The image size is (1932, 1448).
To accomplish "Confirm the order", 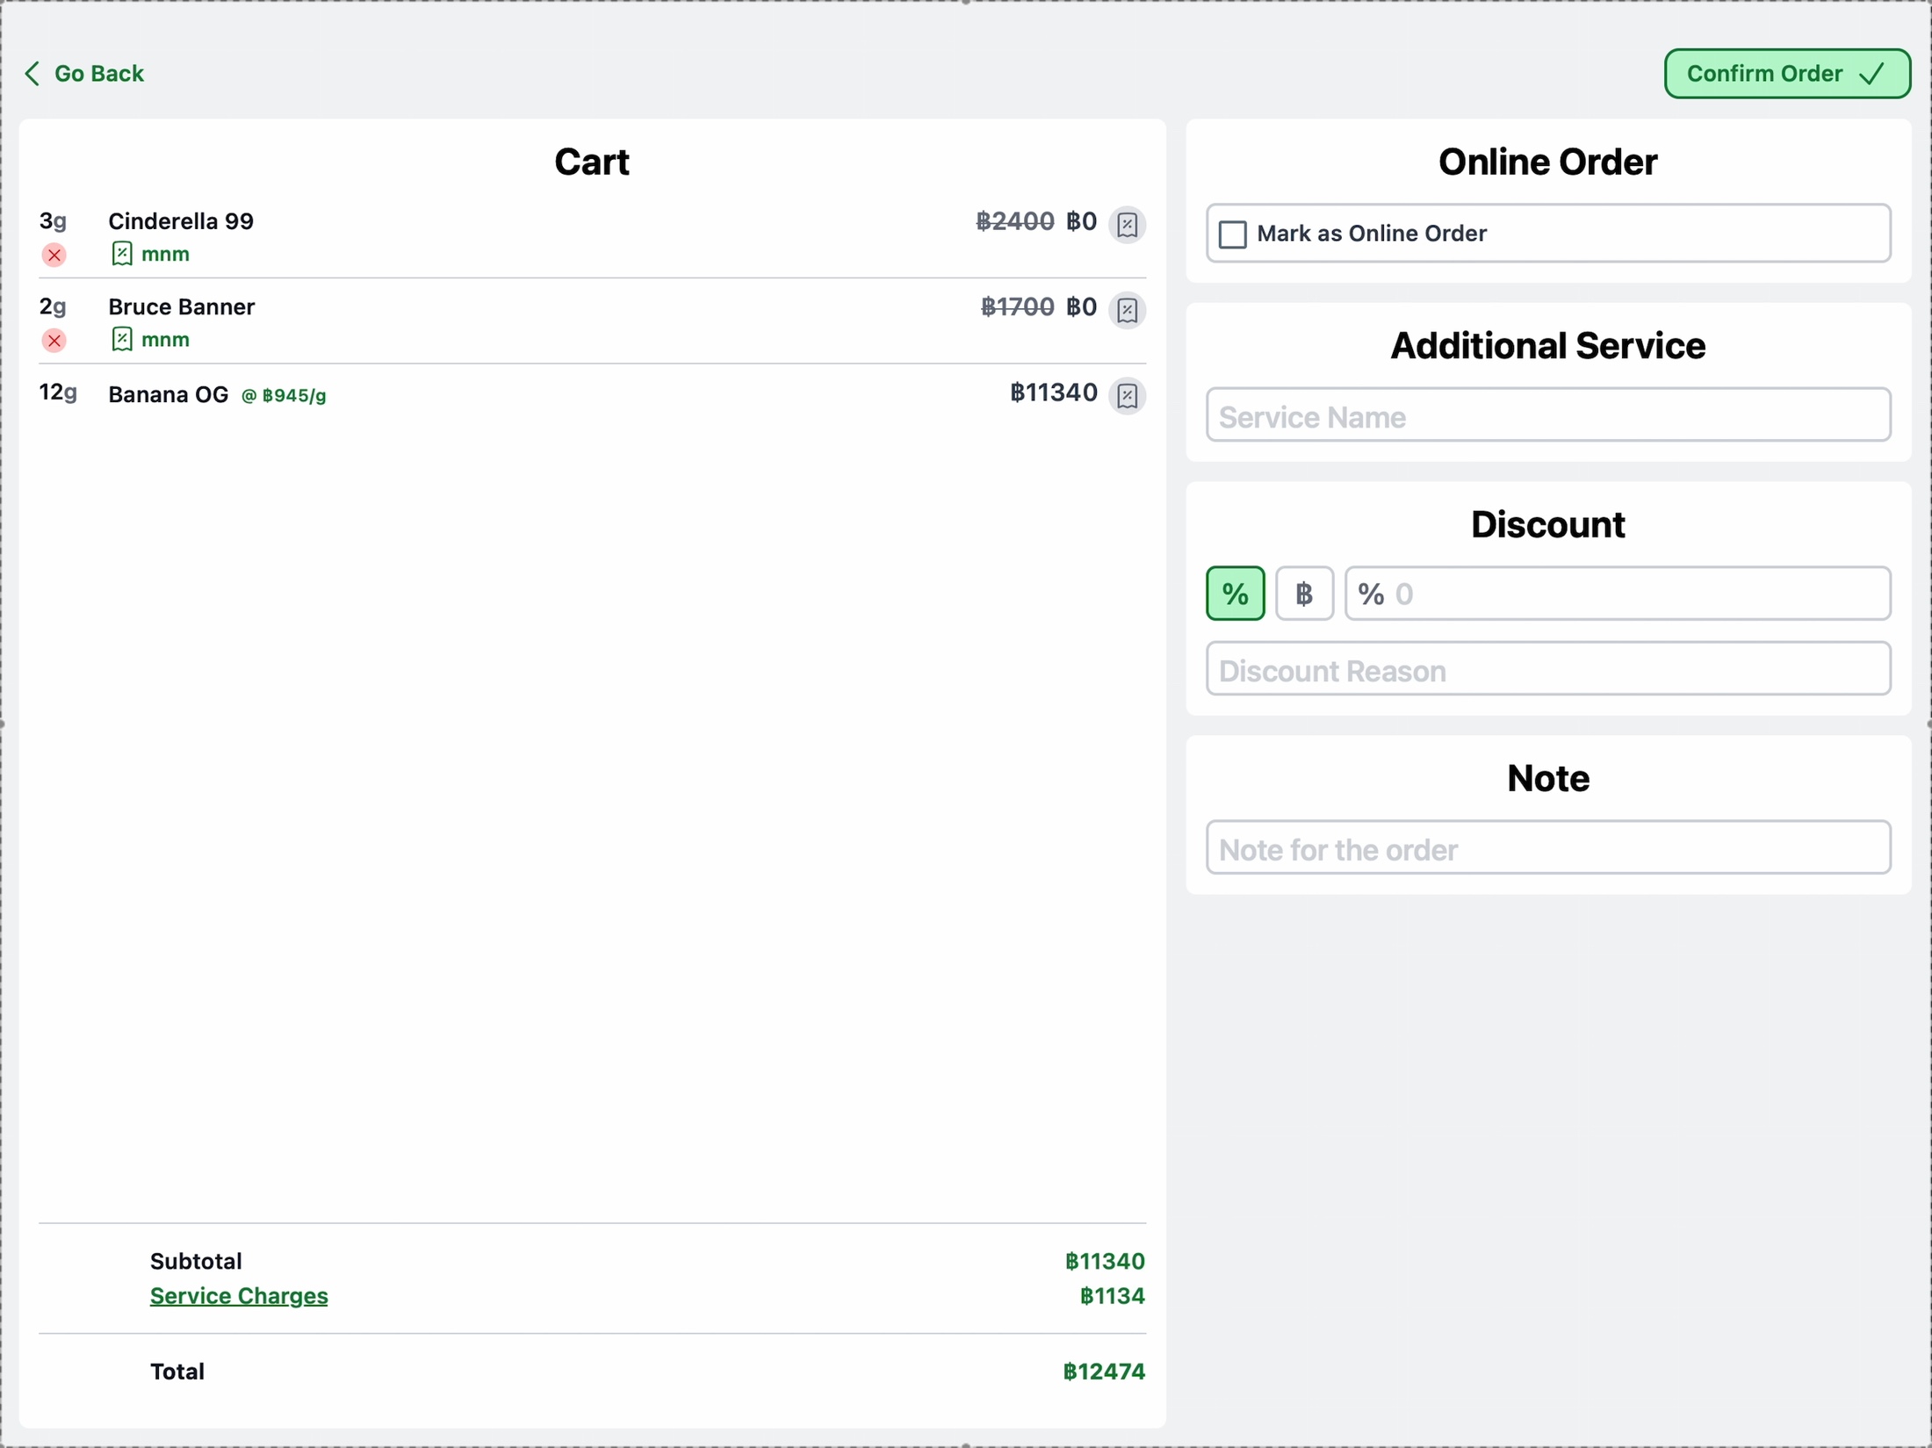I will pos(1787,73).
